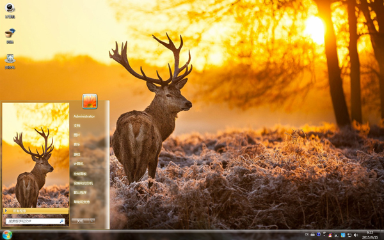Open shutdown options arrow next to 关机
This screenshot has width=384, height=240.
(x=92, y=221)
